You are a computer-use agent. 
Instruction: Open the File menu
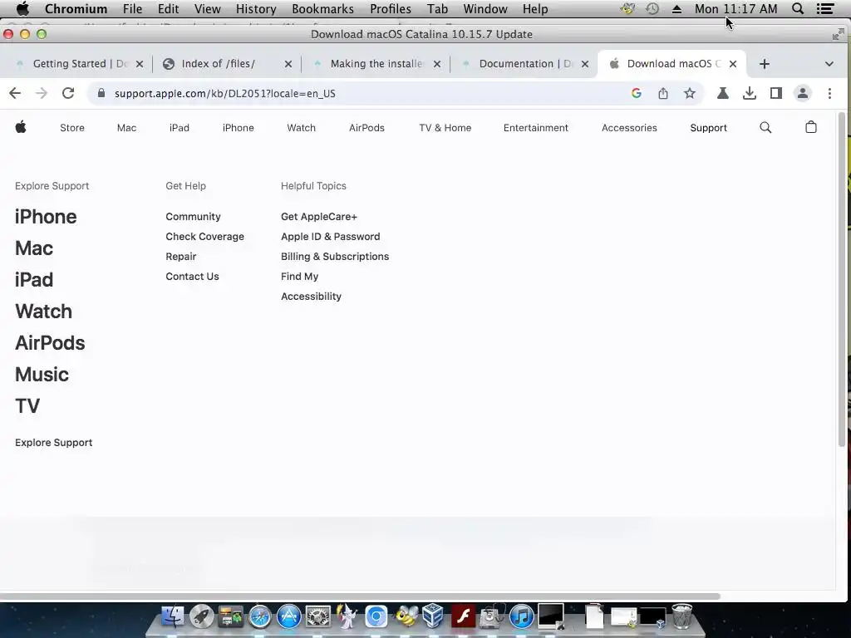tap(132, 8)
